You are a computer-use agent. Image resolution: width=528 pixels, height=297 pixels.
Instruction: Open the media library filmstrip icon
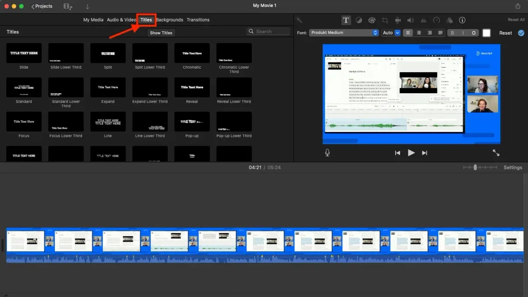(x=68, y=6)
